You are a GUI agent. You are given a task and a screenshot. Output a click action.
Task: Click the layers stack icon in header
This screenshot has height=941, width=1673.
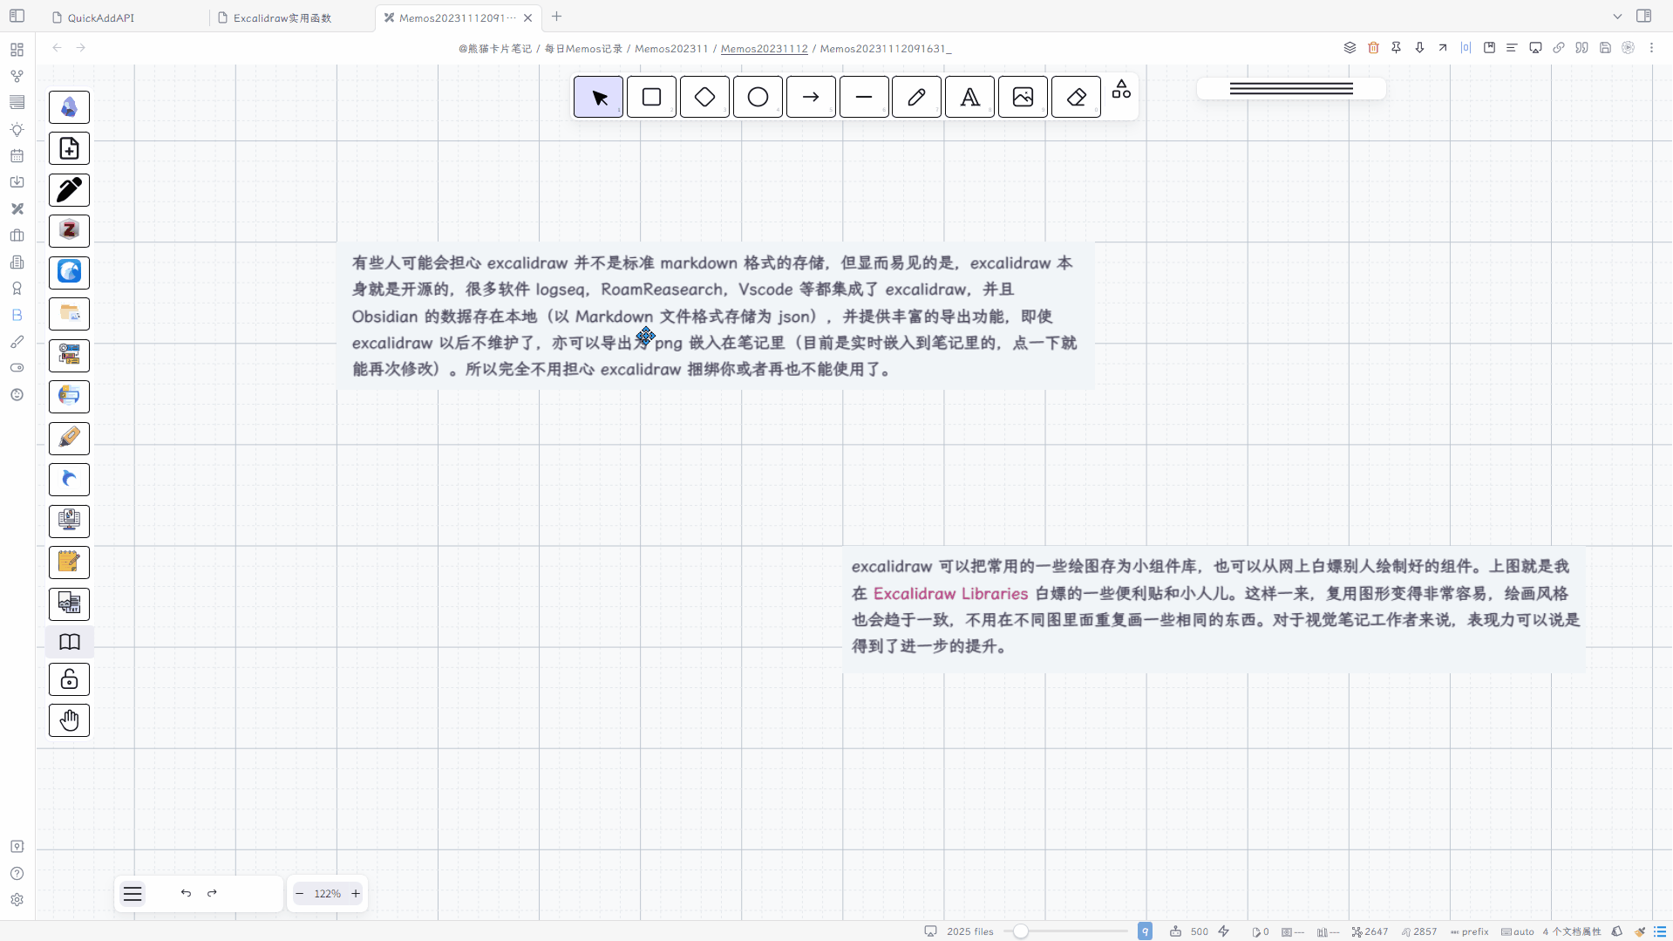tap(1350, 48)
